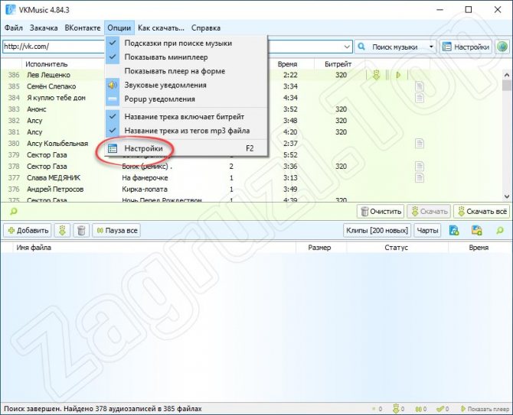Click the VKMusic title bar app icon

click(x=10, y=9)
